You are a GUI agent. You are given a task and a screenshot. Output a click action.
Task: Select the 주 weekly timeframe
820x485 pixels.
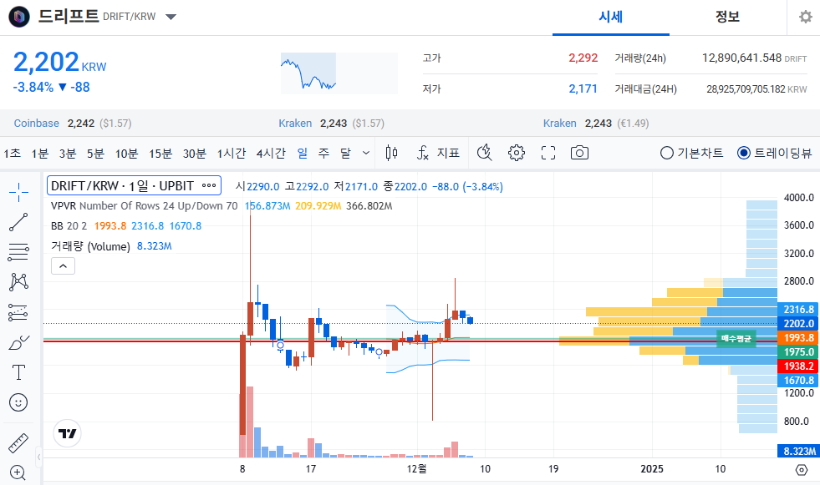(323, 153)
